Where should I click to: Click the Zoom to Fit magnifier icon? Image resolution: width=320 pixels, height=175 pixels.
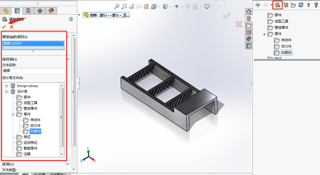(x=117, y=6)
